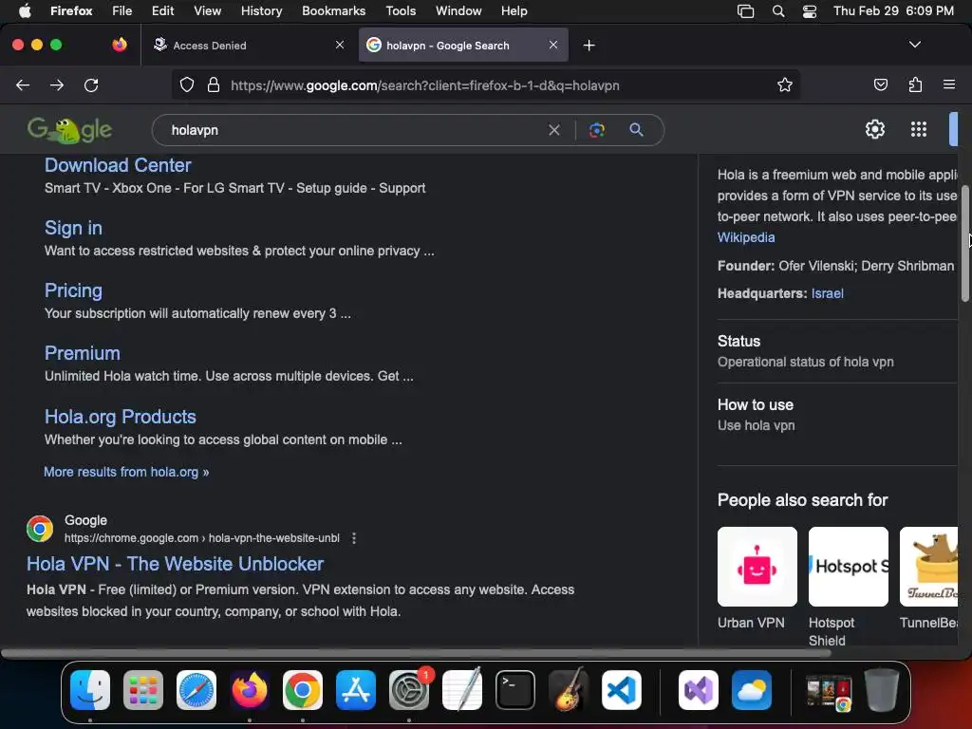Bookmark this page with the star
This screenshot has height=729, width=972.
pos(785,84)
